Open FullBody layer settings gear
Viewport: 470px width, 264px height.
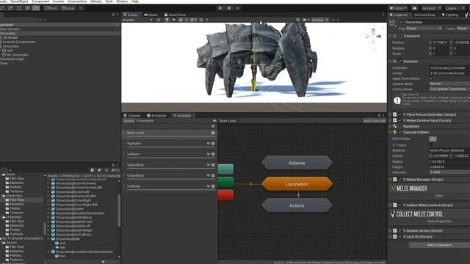tap(213, 186)
